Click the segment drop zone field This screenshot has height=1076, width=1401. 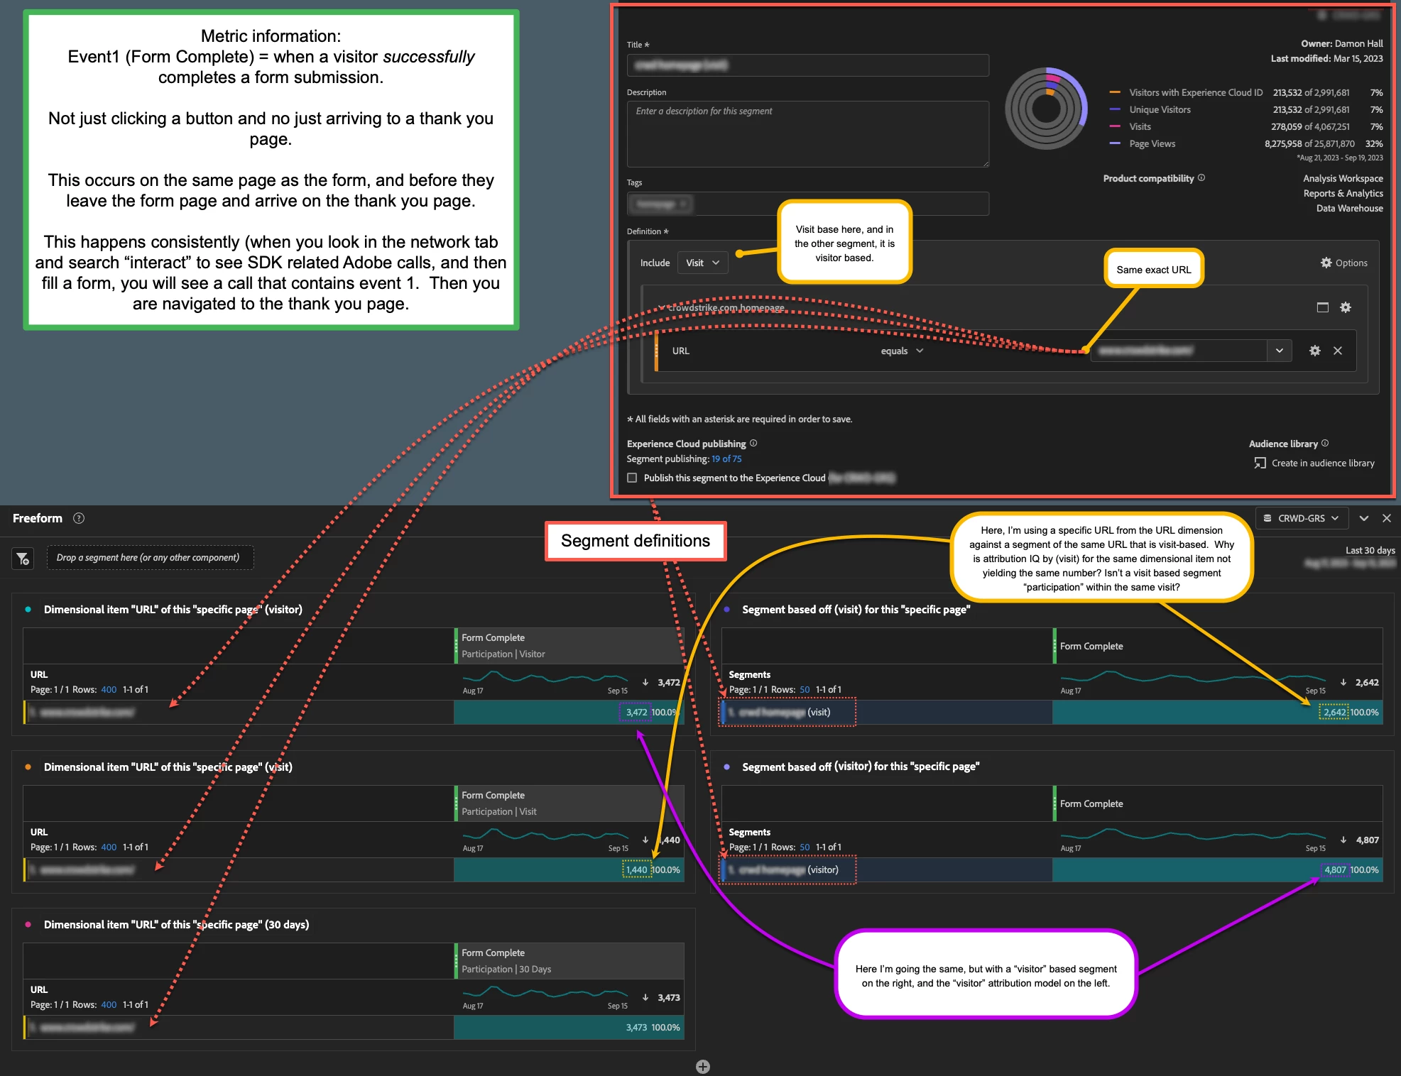click(x=149, y=557)
